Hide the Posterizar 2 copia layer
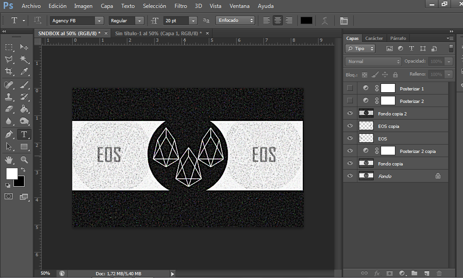 (350, 151)
